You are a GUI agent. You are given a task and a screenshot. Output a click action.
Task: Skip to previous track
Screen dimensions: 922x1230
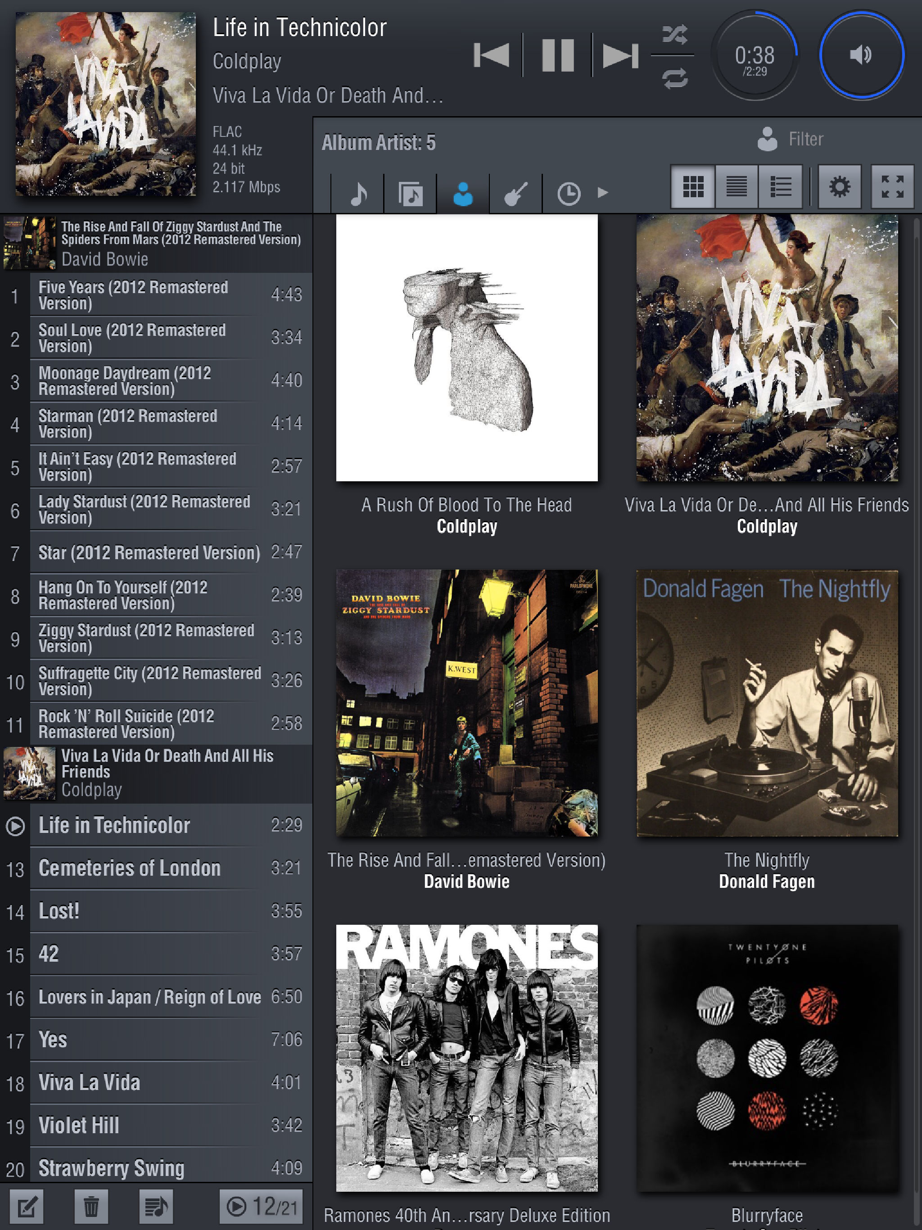[x=492, y=55]
